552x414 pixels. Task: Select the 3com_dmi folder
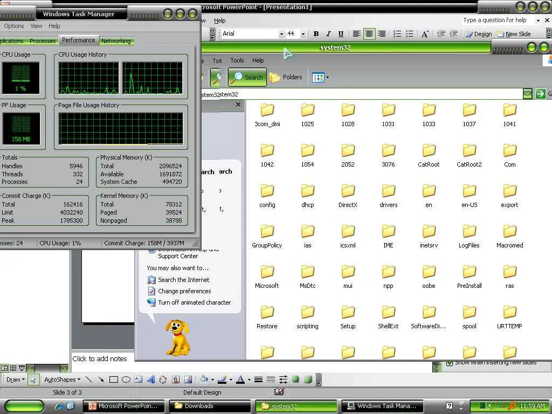tap(267, 115)
